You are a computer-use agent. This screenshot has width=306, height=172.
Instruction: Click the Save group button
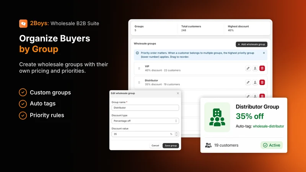171,146
